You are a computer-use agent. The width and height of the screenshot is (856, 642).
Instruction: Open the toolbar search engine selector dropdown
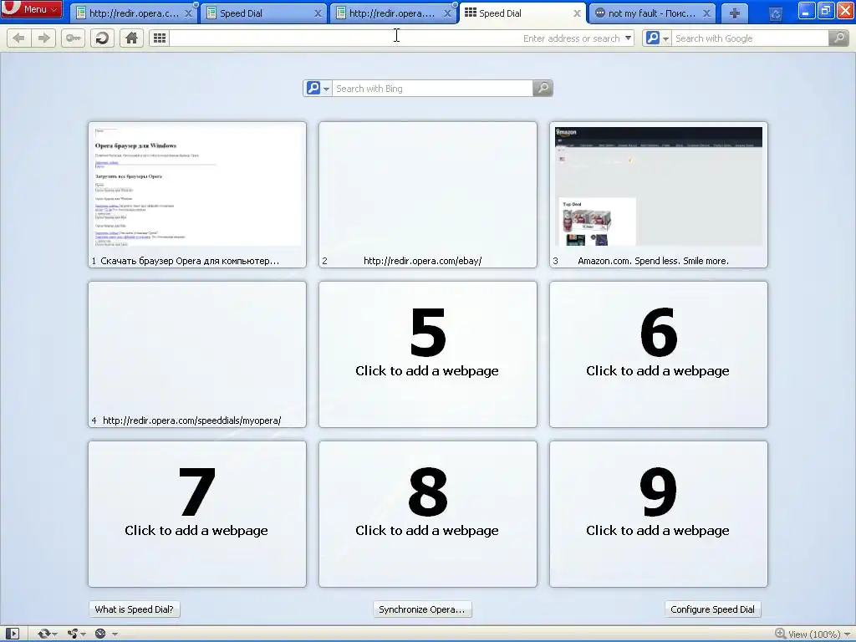click(657, 38)
